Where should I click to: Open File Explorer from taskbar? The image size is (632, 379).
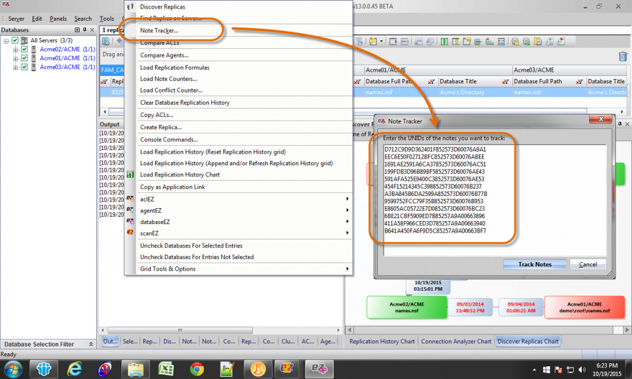(x=135, y=369)
